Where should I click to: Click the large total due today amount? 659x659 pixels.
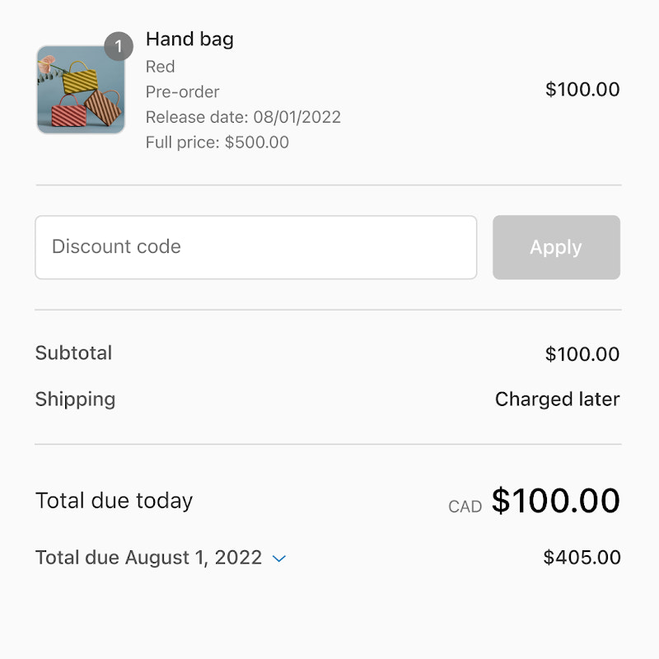click(556, 501)
